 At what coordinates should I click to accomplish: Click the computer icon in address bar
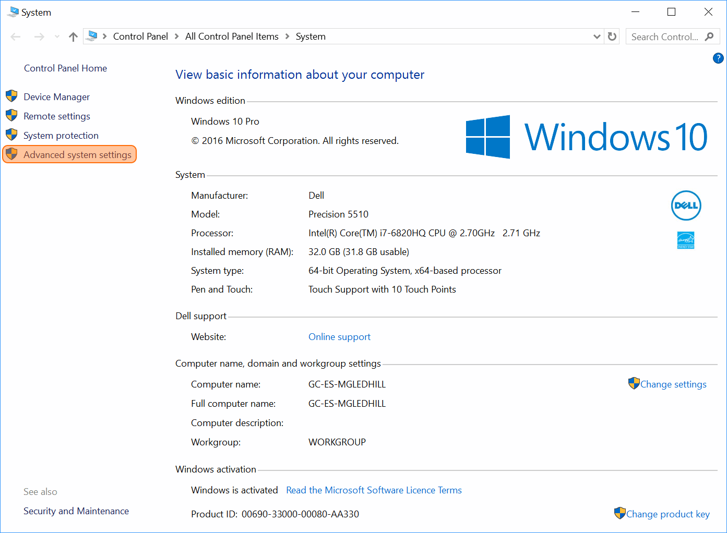pyautogui.click(x=92, y=36)
